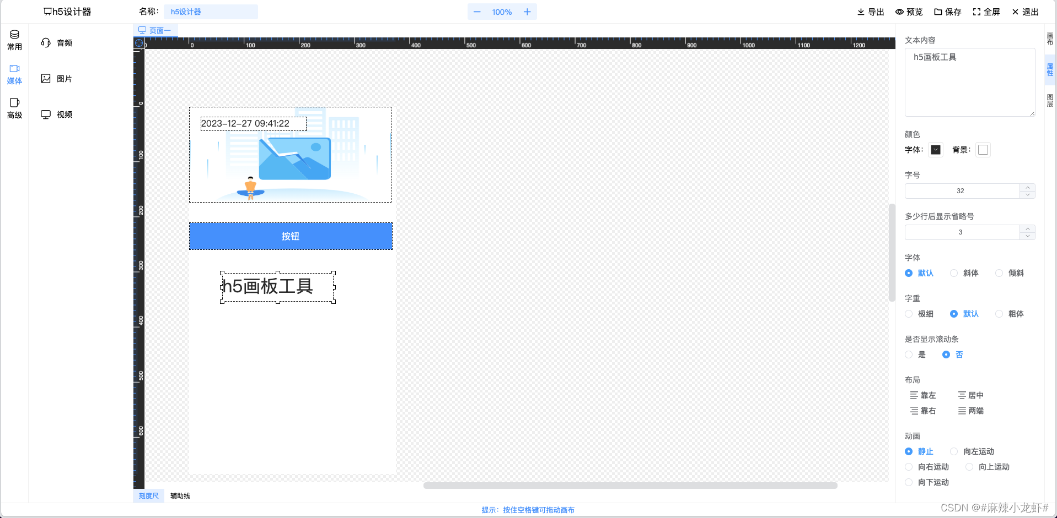Open the 属性 properties side tab
This screenshot has height=518, width=1057.
(x=1050, y=70)
